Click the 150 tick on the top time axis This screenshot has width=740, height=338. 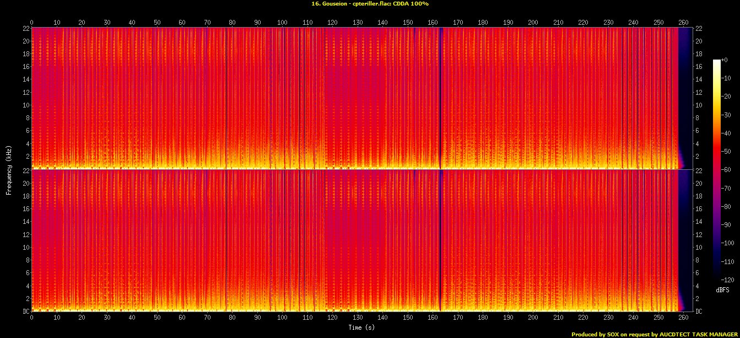408,22
